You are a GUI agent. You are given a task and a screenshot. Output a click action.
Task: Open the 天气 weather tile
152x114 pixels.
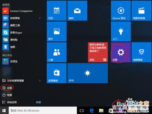[x=88, y=73]
